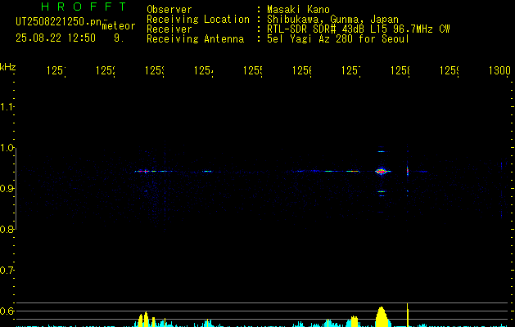Select the receiver text RTL-SDR SDR# 43dB

point(317,29)
